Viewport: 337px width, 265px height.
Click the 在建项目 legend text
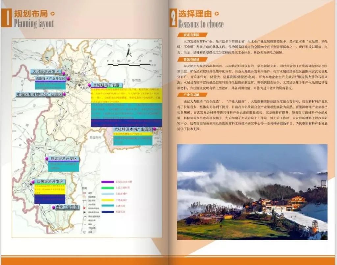120,206
